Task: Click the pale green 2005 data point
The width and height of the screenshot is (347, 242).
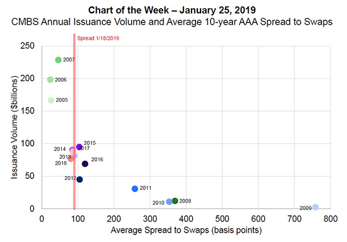Action: (x=51, y=100)
